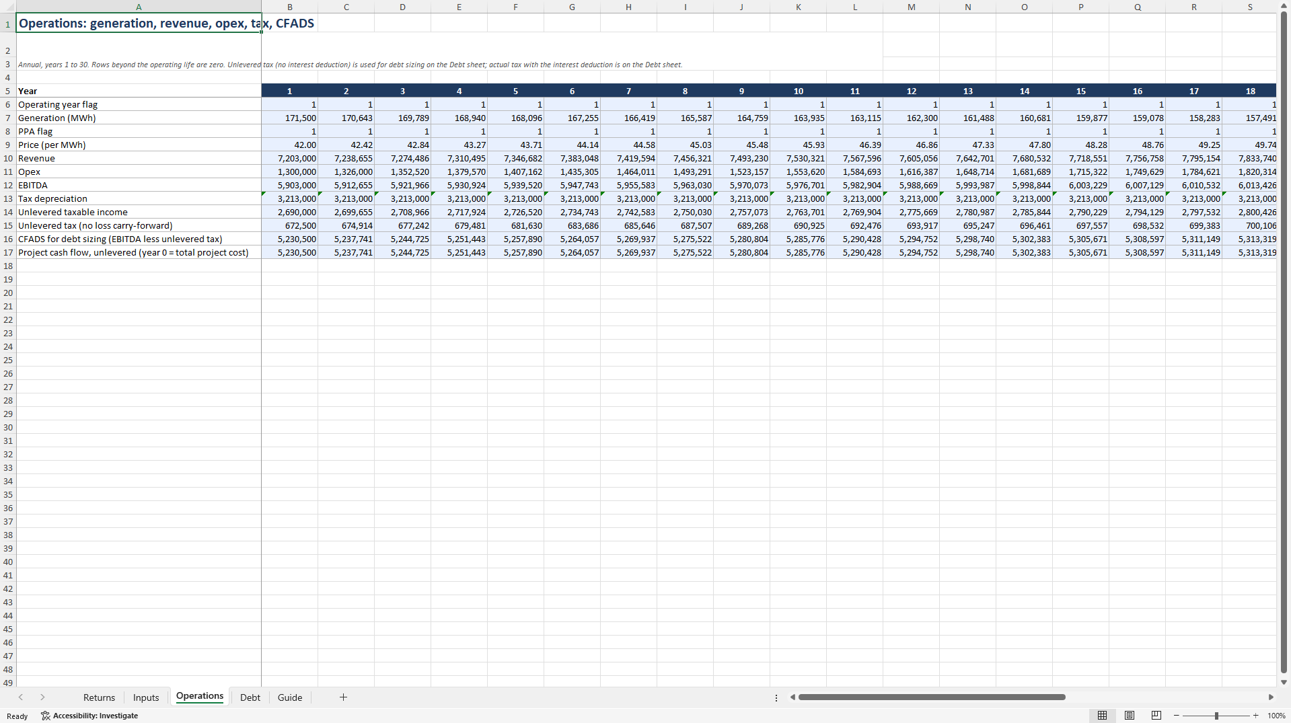Select 'Unlevered taxable income' label cell
This screenshot has height=723, width=1291.
click(x=139, y=212)
